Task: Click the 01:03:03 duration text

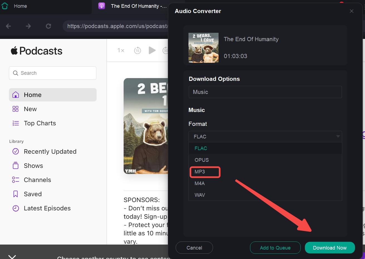Action: (x=236, y=56)
